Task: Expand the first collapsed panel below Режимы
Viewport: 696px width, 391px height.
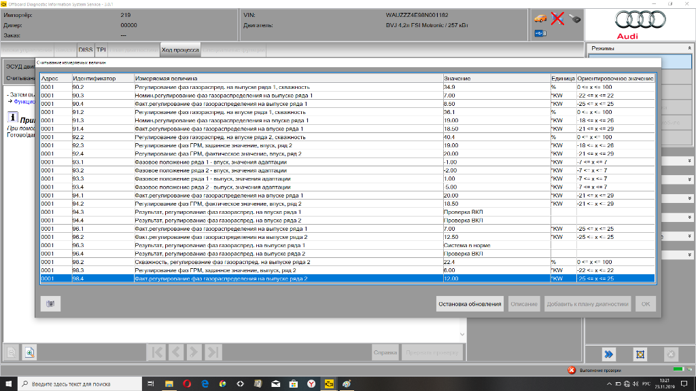Action: (689, 162)
